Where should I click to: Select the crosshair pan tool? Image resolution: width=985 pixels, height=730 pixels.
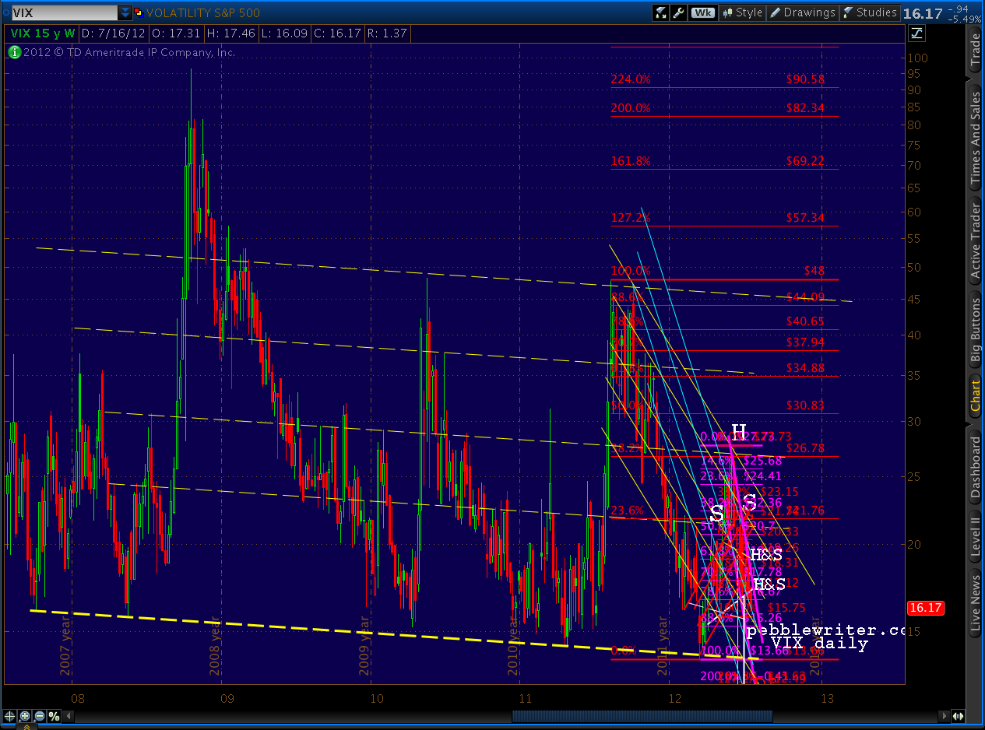coord(11,716)
